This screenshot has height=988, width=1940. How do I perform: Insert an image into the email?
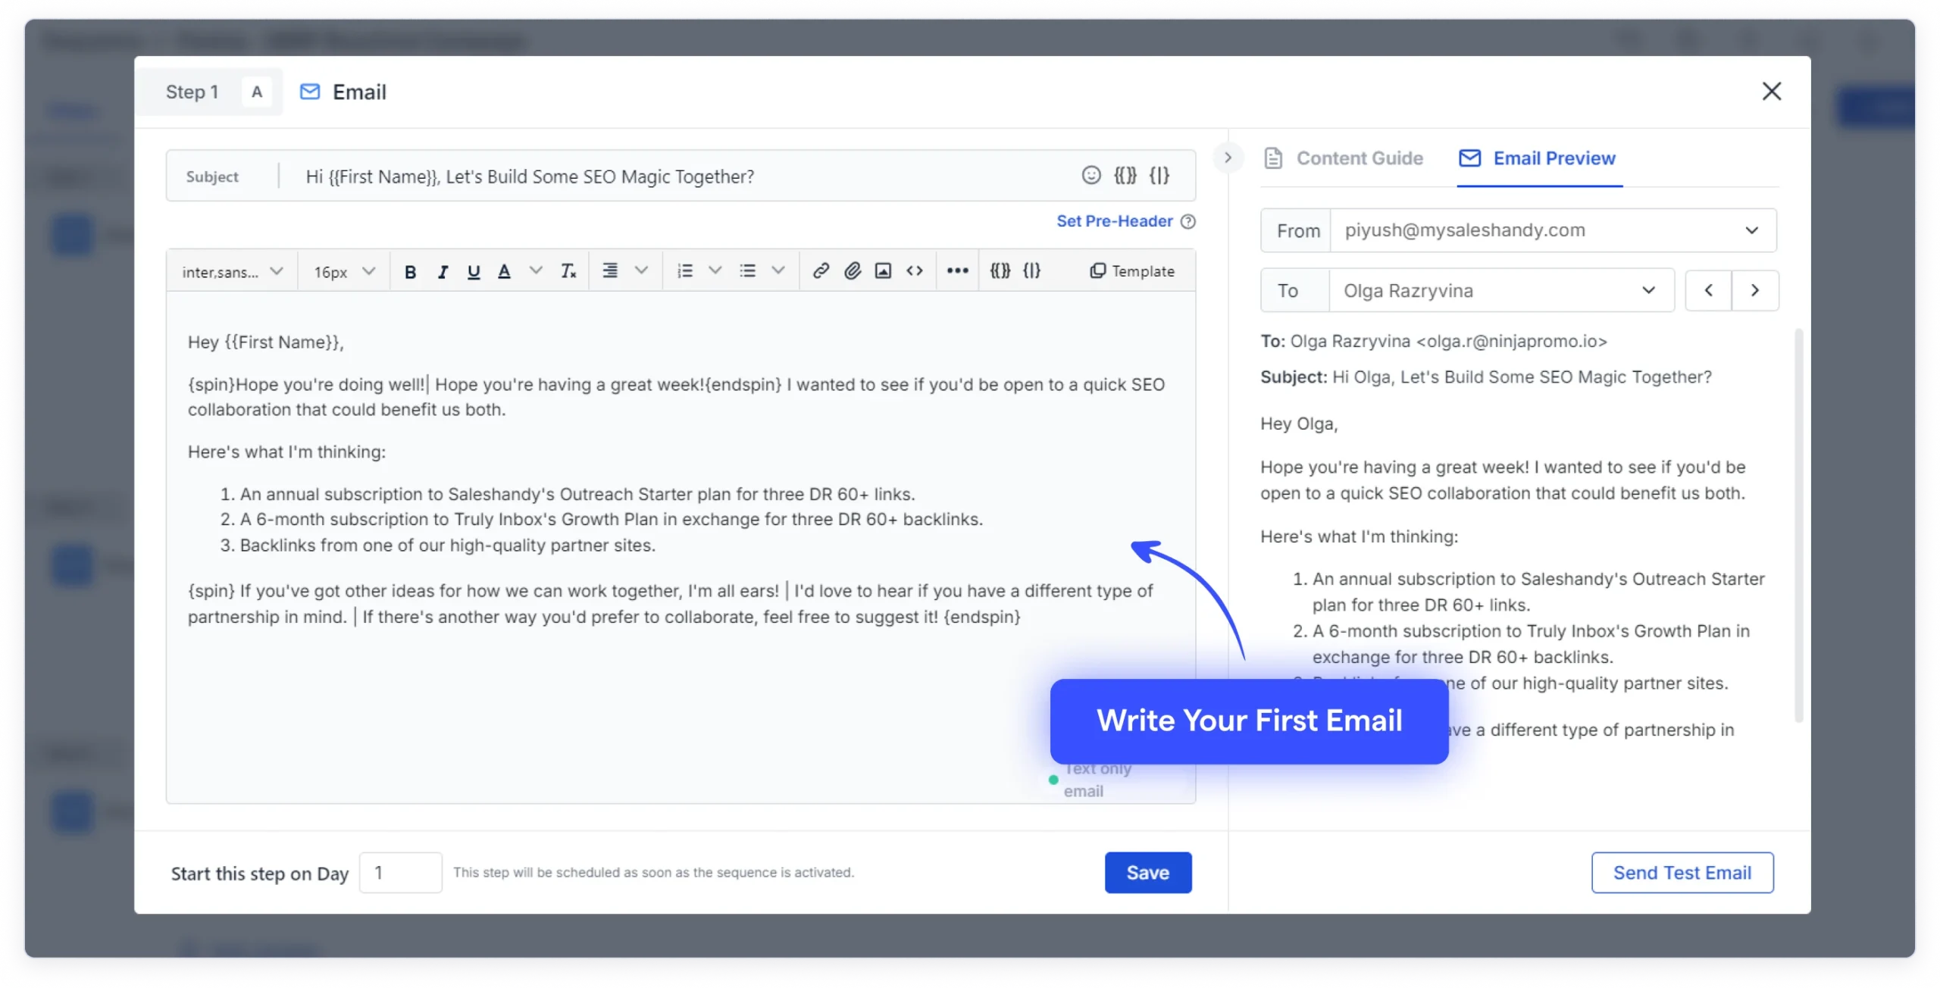(x=883, y=270)
